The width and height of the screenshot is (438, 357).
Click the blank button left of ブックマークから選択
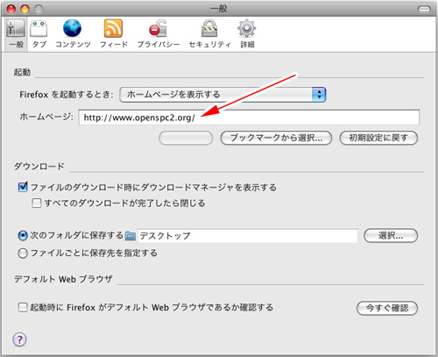[186, 138]
